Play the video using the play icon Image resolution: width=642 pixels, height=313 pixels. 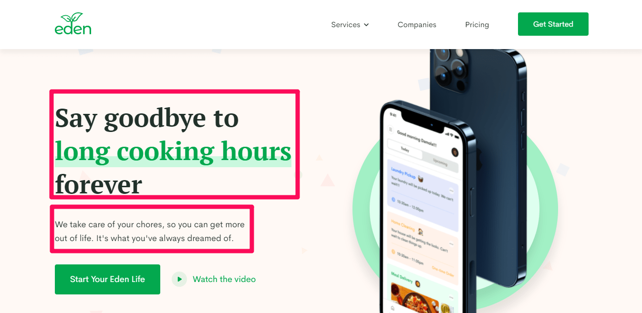coord(179,279)
